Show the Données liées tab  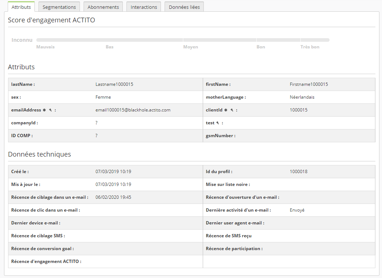tap(184, 7)
